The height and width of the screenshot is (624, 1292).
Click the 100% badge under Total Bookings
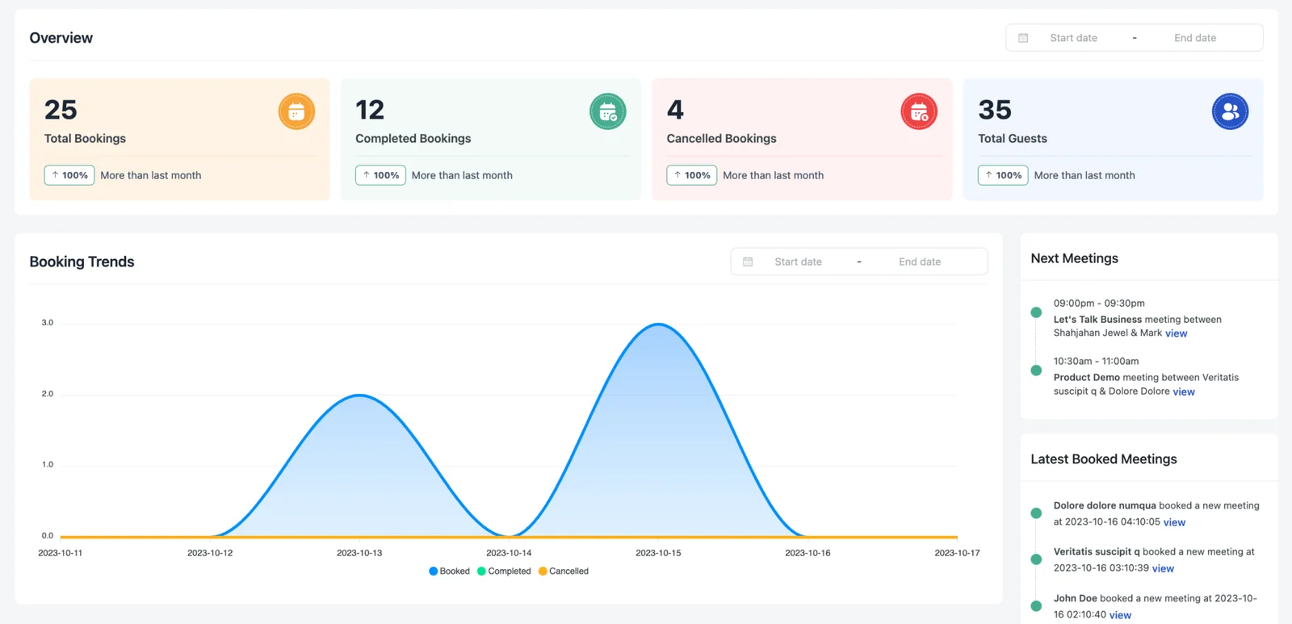69,175
